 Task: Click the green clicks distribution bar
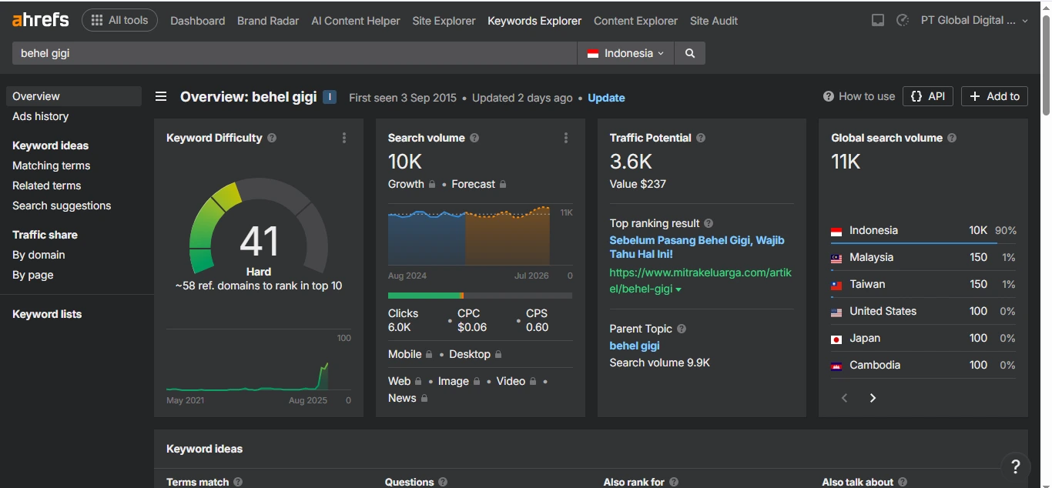[x=424, y=294]
